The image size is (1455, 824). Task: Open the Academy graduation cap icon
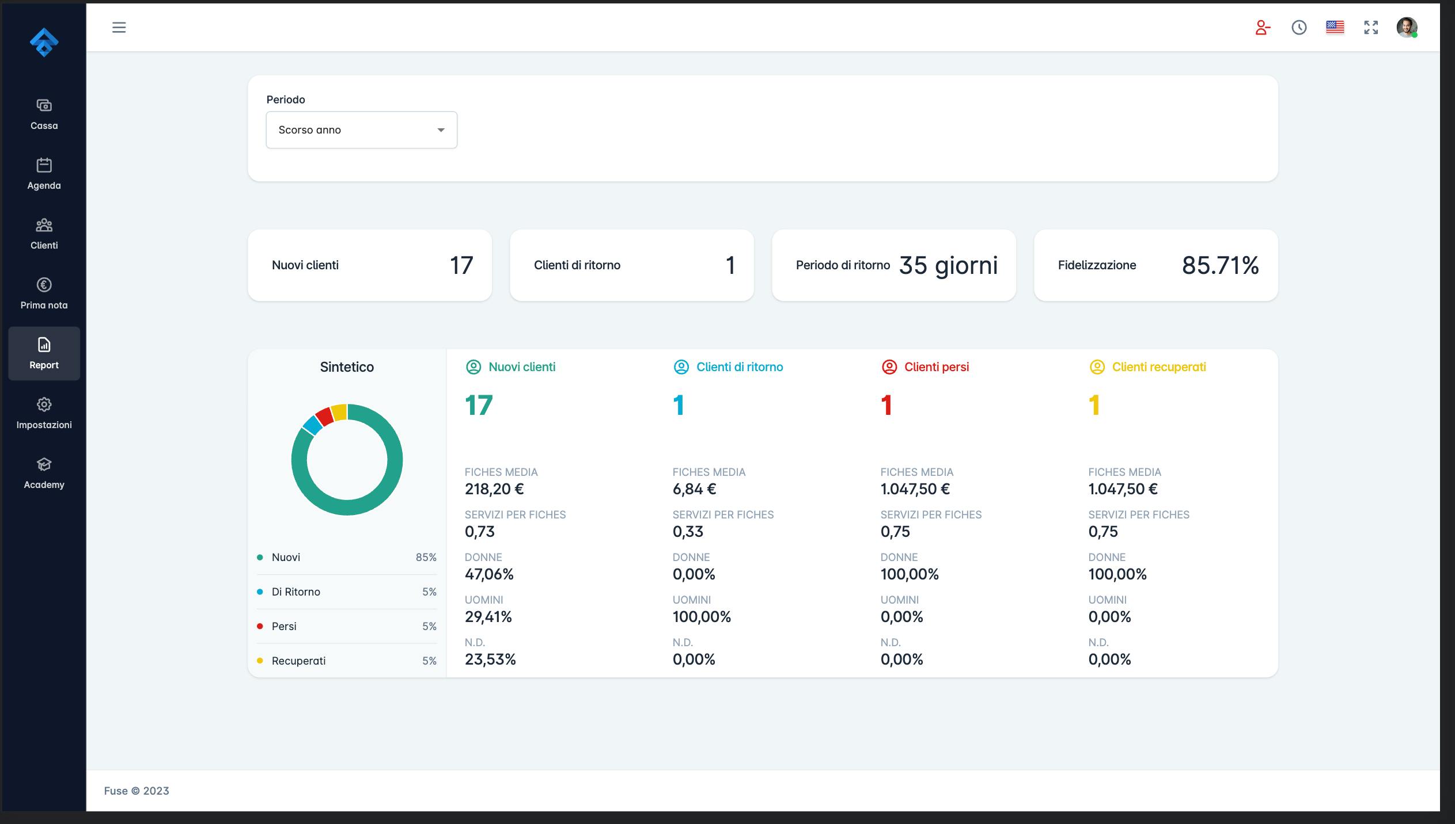click(44, 464)
